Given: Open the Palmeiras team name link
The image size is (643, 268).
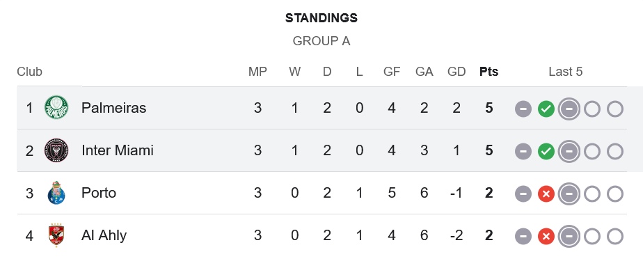Looking at the screenshot, I should click(113, 107).
